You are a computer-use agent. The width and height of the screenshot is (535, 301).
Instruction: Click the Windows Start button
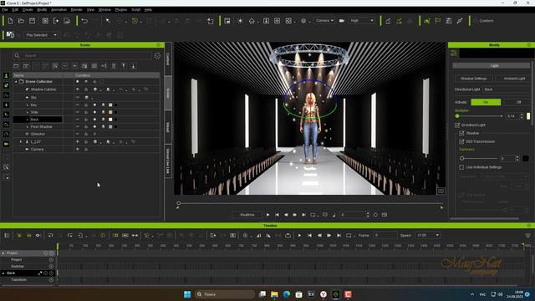tap(187, 294)
